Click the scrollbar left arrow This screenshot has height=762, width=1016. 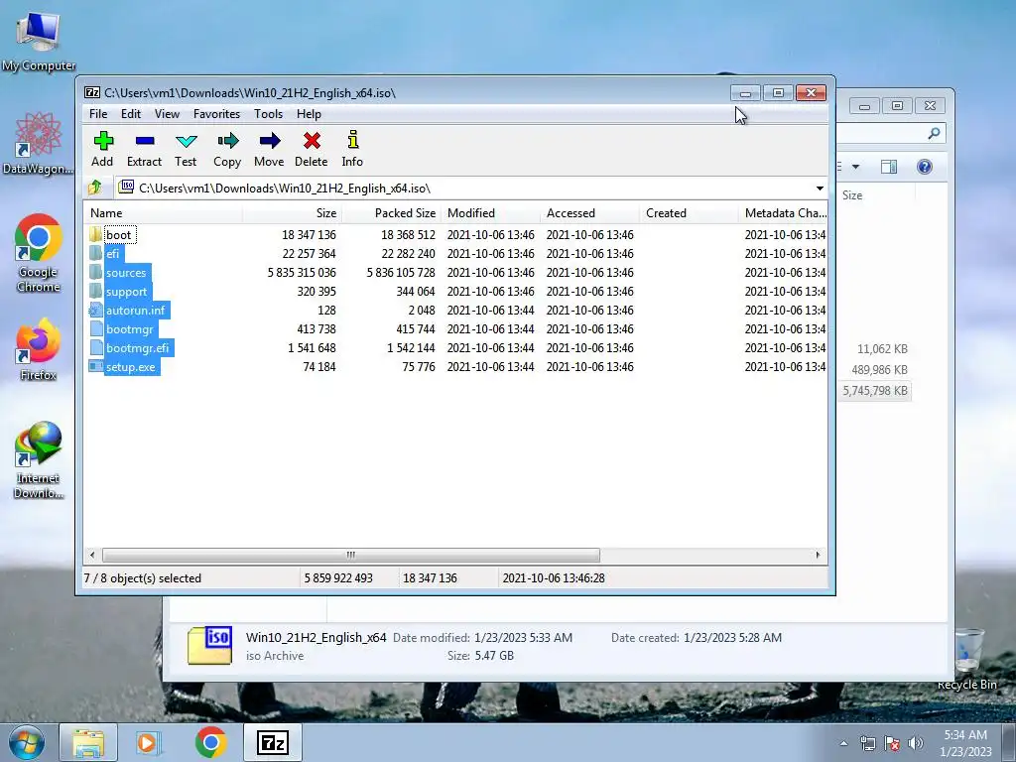coord(92,556)
